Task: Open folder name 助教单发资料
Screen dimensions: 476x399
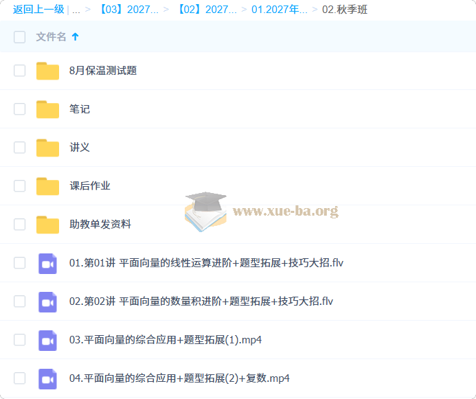Action: coord(100,225)
